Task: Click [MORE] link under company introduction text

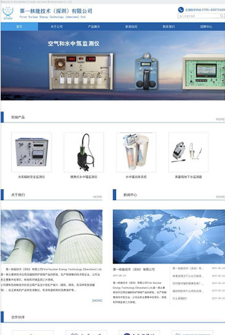Action: 97,301
